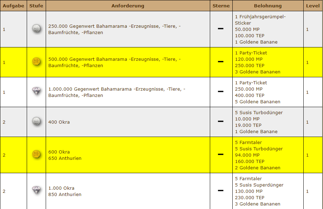The height and width of the screenshot is (209, 323).
Task: Click the silver coin in the 400 Okra row
Action: point(36,121)
